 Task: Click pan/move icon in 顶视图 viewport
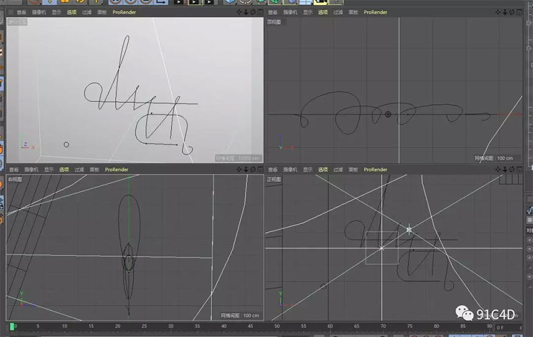tap(497, 12)
